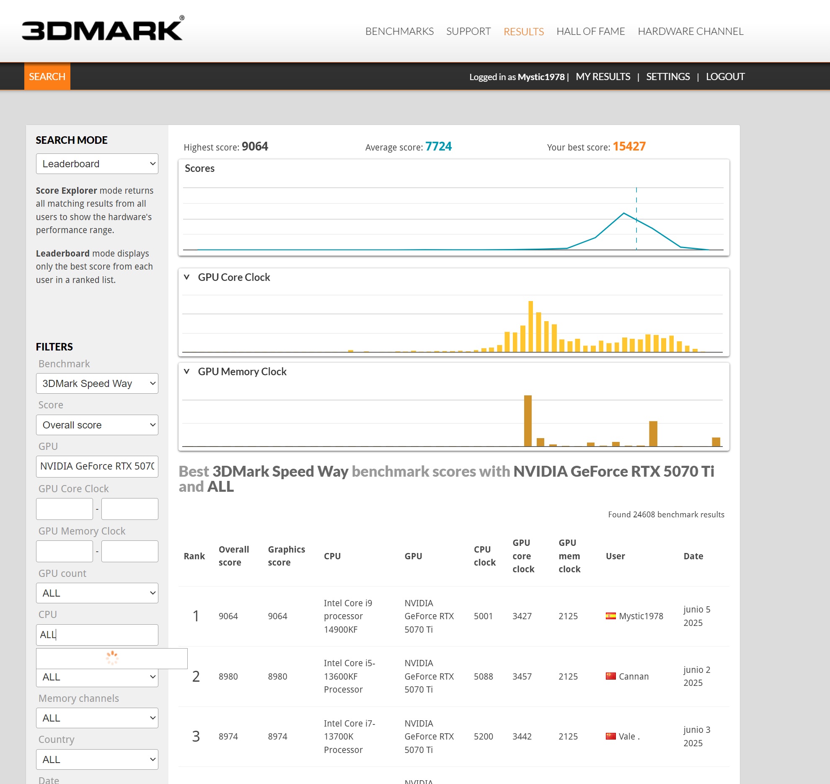Click the tallest bar in GPU Memory Clock chart
The width and height of the screenshot is (830, 784).
coord(527,421)
